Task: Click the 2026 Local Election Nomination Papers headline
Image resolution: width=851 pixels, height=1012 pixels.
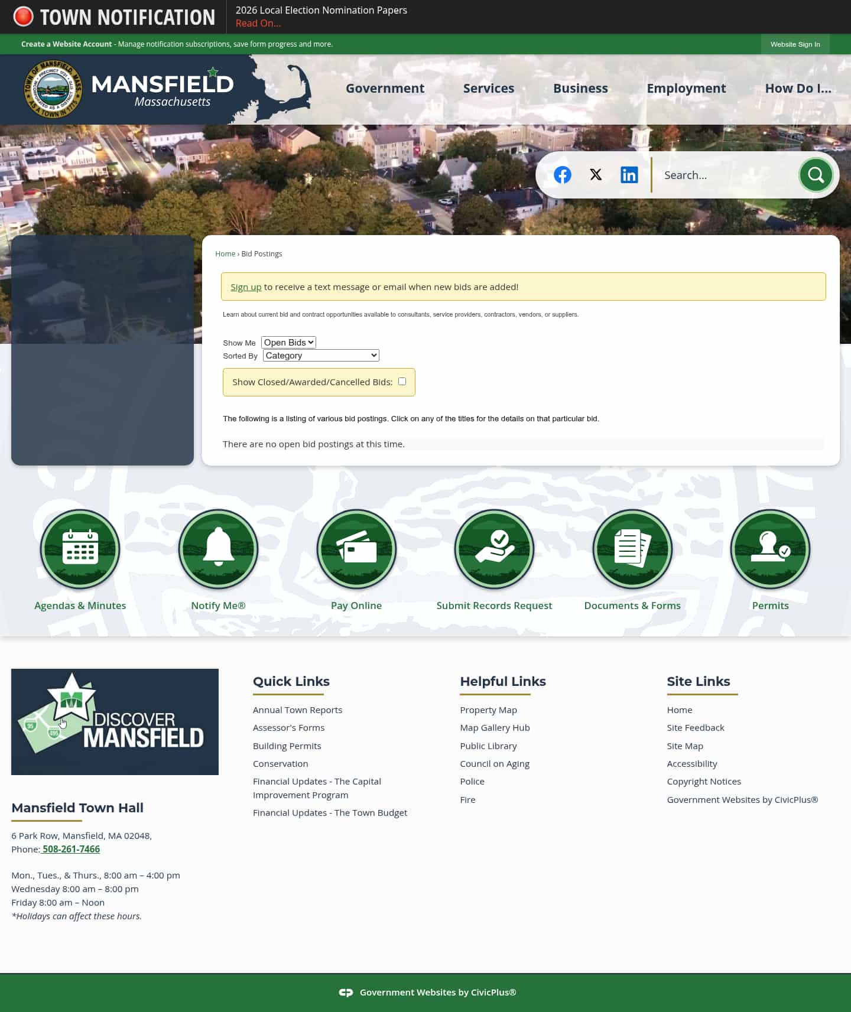Action: pos(321,10)
